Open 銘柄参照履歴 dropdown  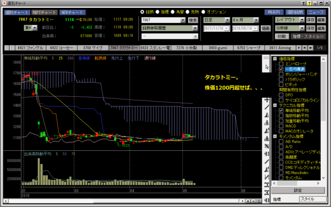pyautogui.click(x=195, y=28)
